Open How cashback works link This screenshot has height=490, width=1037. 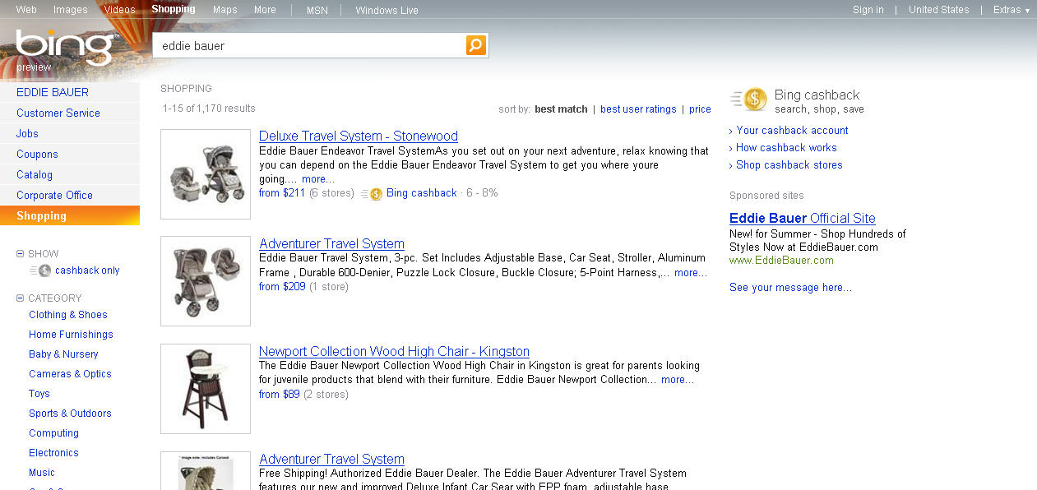[786, 148]
